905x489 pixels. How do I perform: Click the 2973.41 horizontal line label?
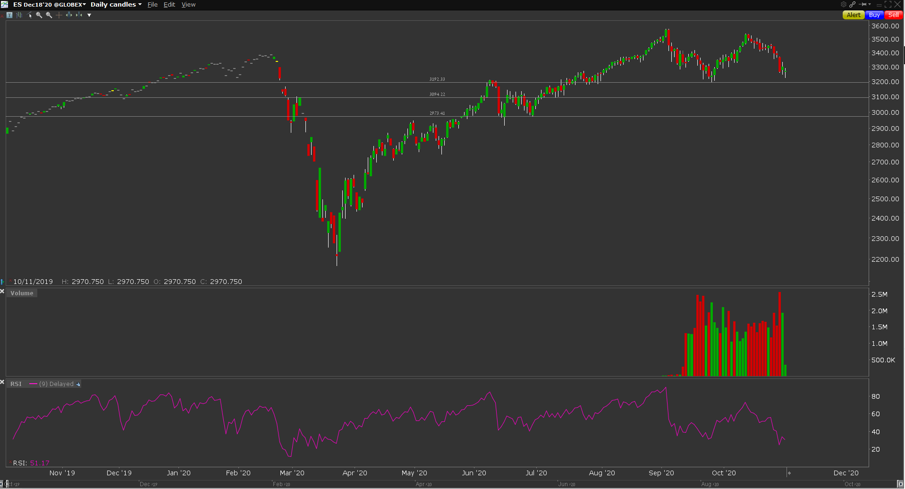point(437,113)
